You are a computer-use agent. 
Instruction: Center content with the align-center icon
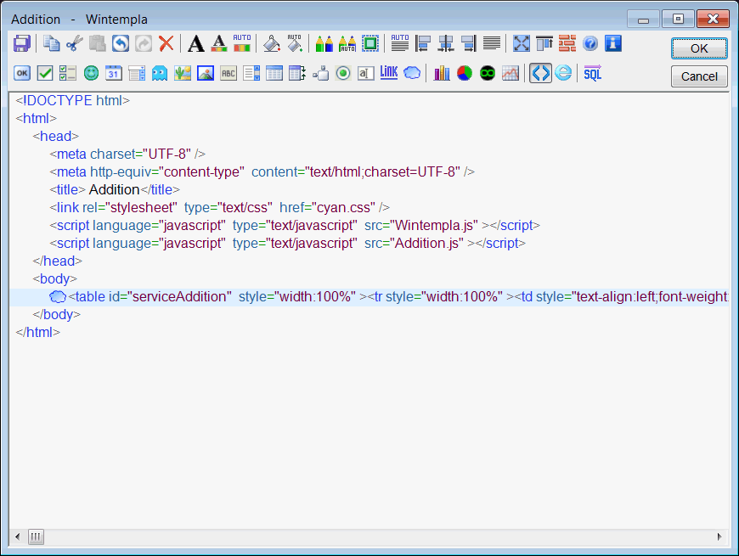[x=446, y=44]
